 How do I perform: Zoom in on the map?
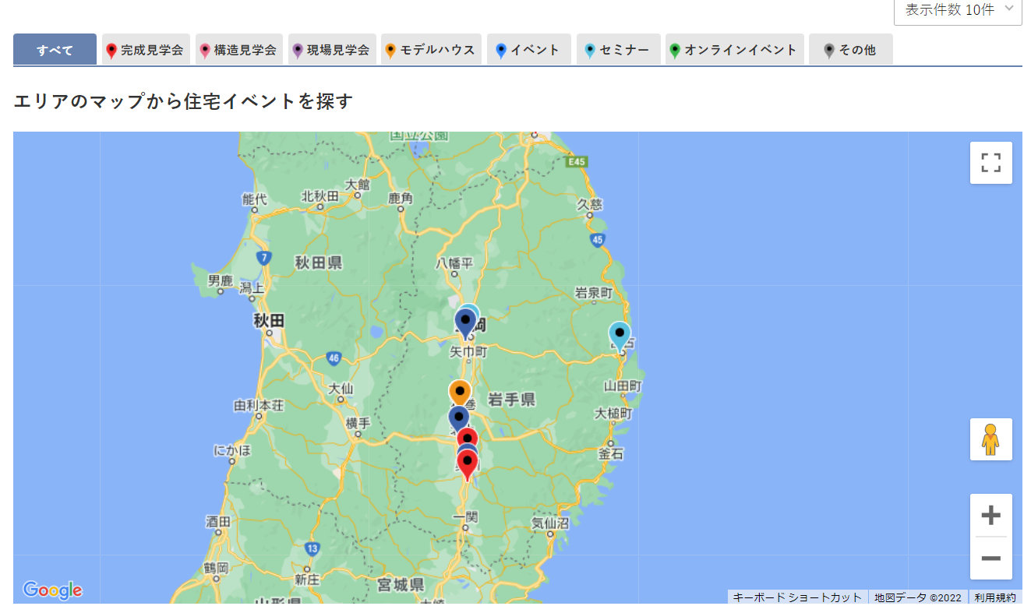click(x=990, y=516)
